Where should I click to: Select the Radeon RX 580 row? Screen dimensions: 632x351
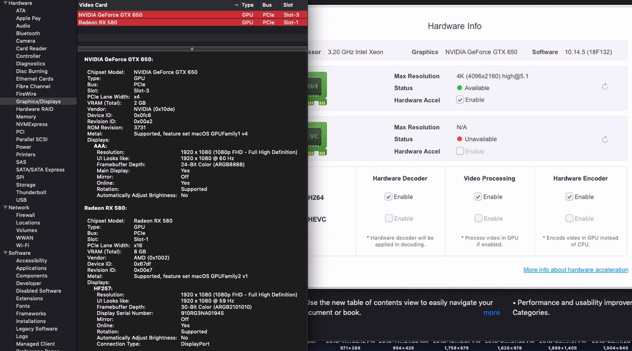pyautogui.click(x=192, y=22)
